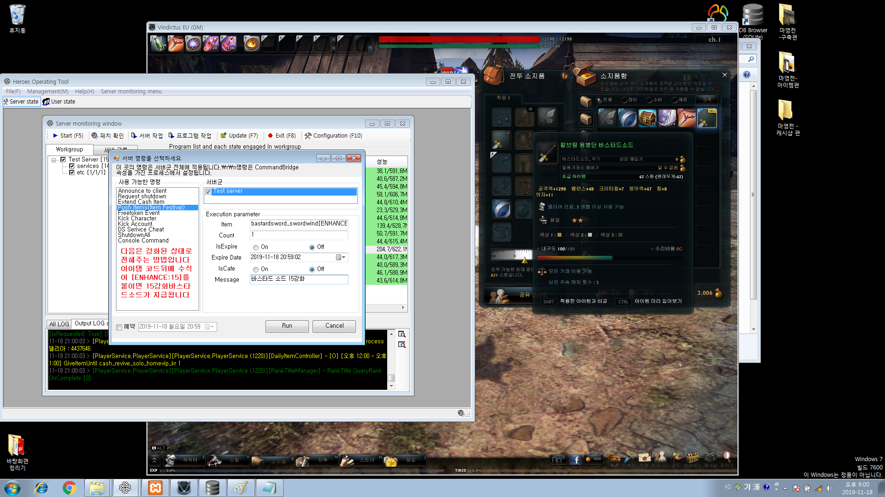Open the Management(M) menu

click(x=48, y=92)
